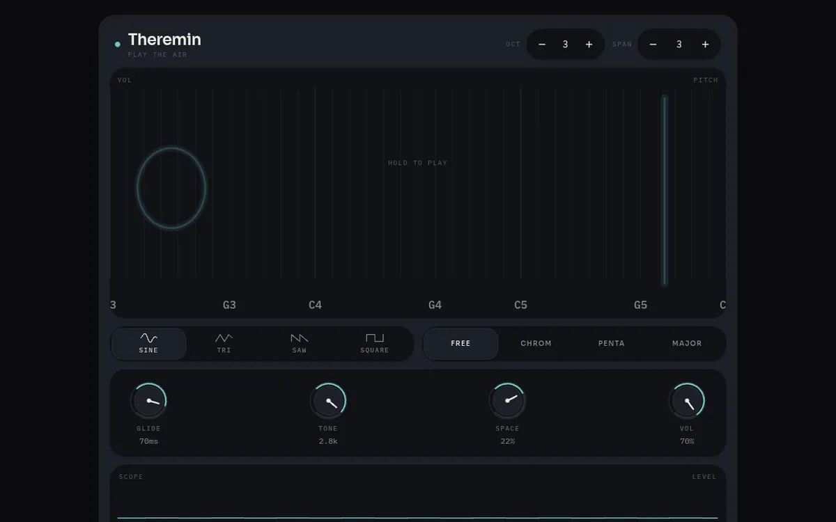Choose the MAJOR scale mode

tap(687, 344)
